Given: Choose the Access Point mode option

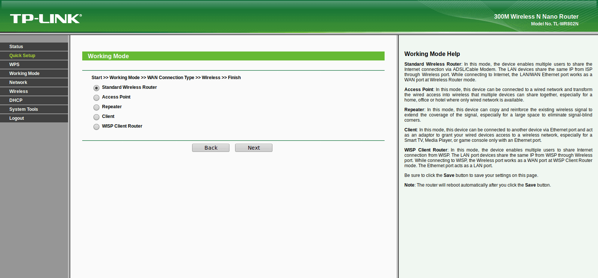Looking at the screenshot, I should [96, 98].
